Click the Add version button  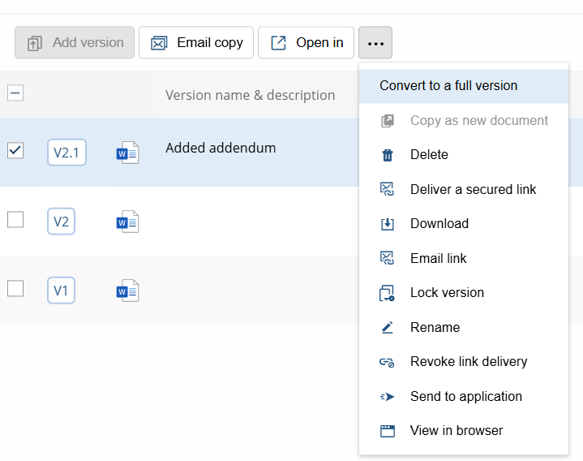(75, 42)
